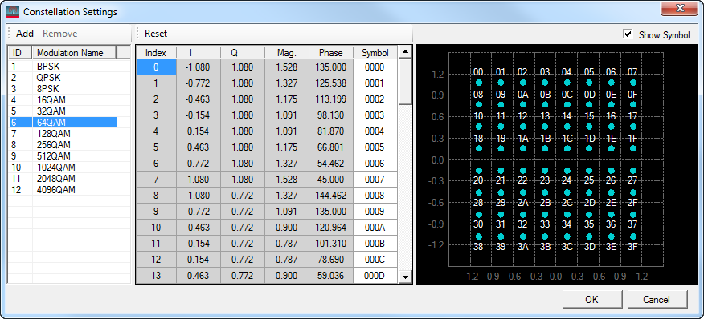Click constellation point labeled 07
This screenshot has width=704, height=319.
click(633, 83)
